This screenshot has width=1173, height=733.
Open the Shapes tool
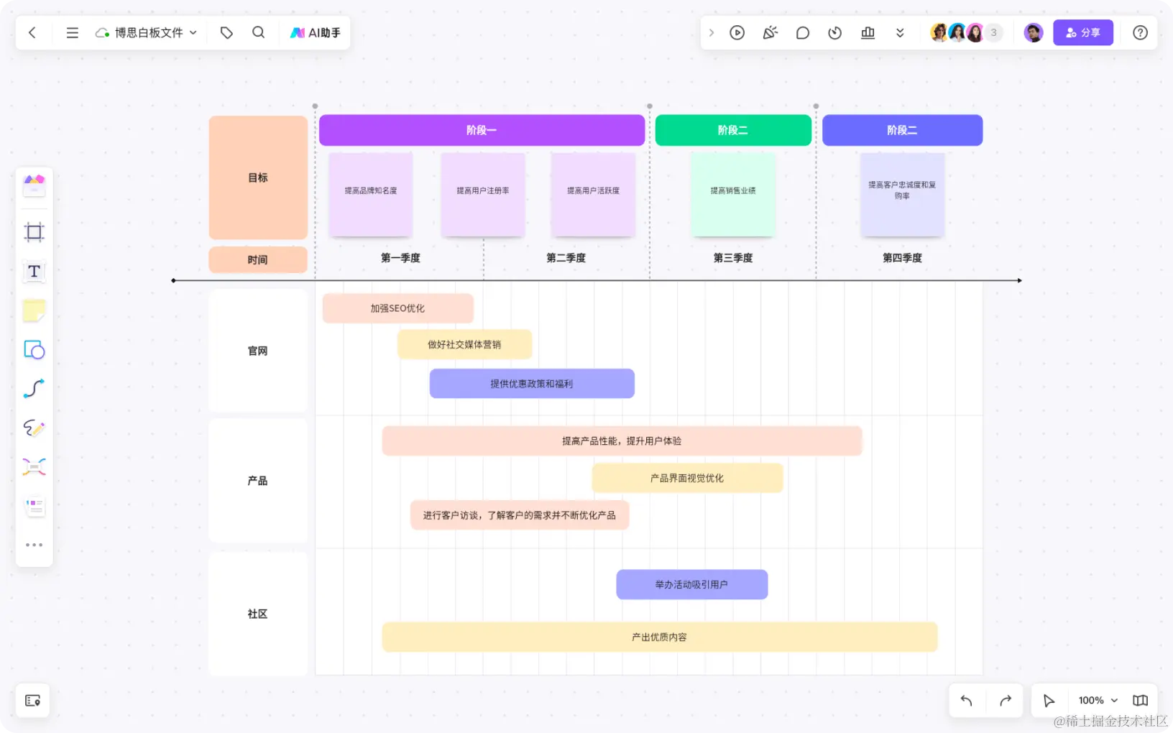[34, 350]
